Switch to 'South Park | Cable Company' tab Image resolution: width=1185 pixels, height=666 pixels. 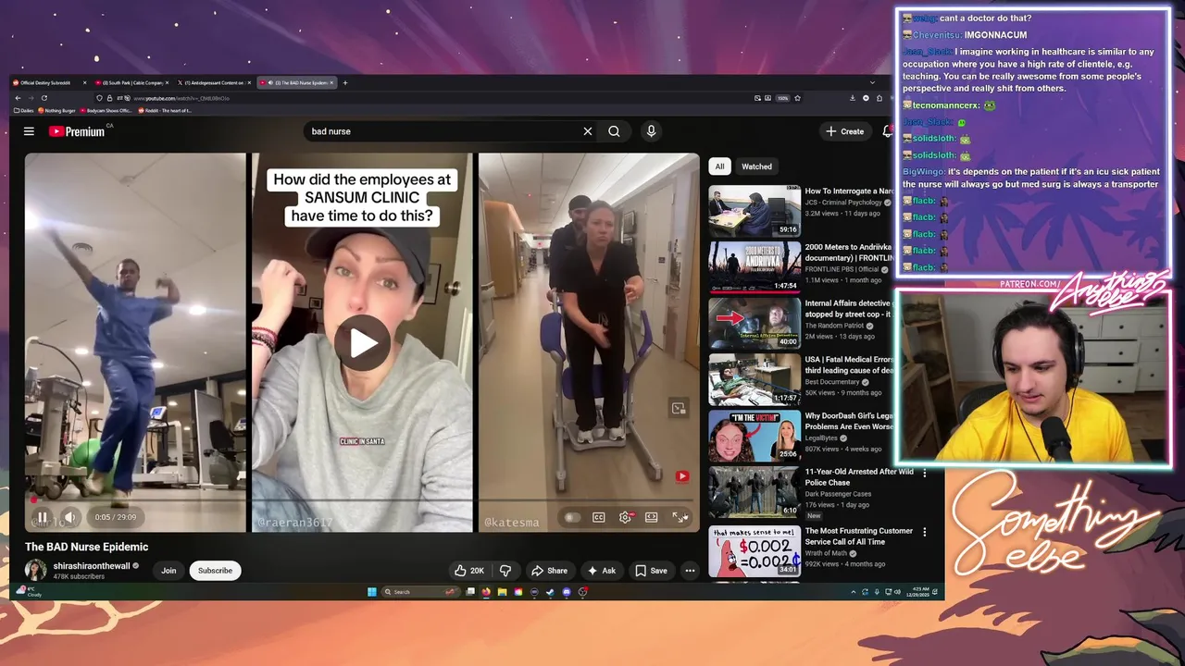pos(131,82)
